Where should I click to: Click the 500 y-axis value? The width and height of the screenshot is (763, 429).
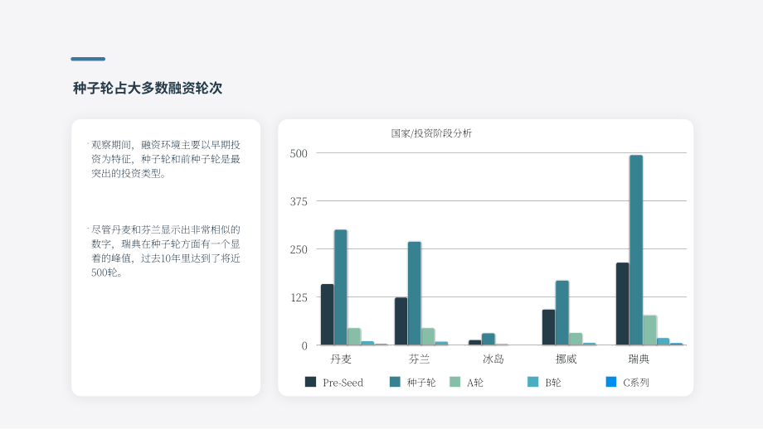299,153
